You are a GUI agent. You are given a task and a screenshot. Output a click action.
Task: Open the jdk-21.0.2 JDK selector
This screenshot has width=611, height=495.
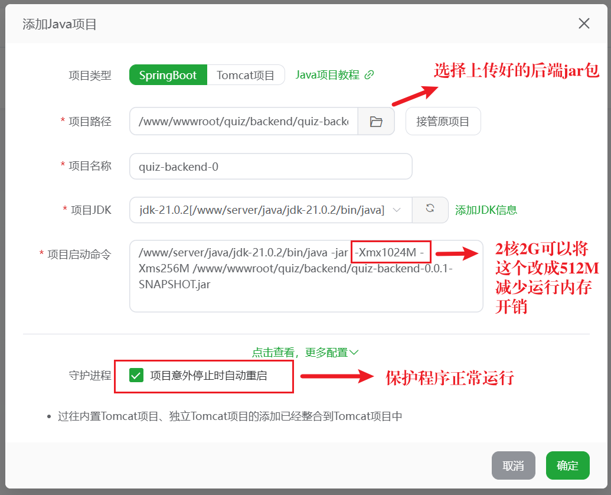[266, 210]
